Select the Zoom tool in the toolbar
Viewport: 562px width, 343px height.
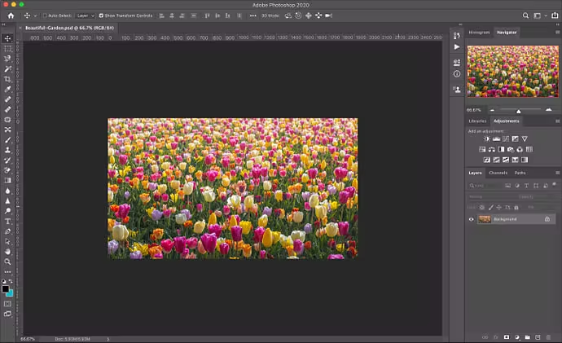[7, 262]
